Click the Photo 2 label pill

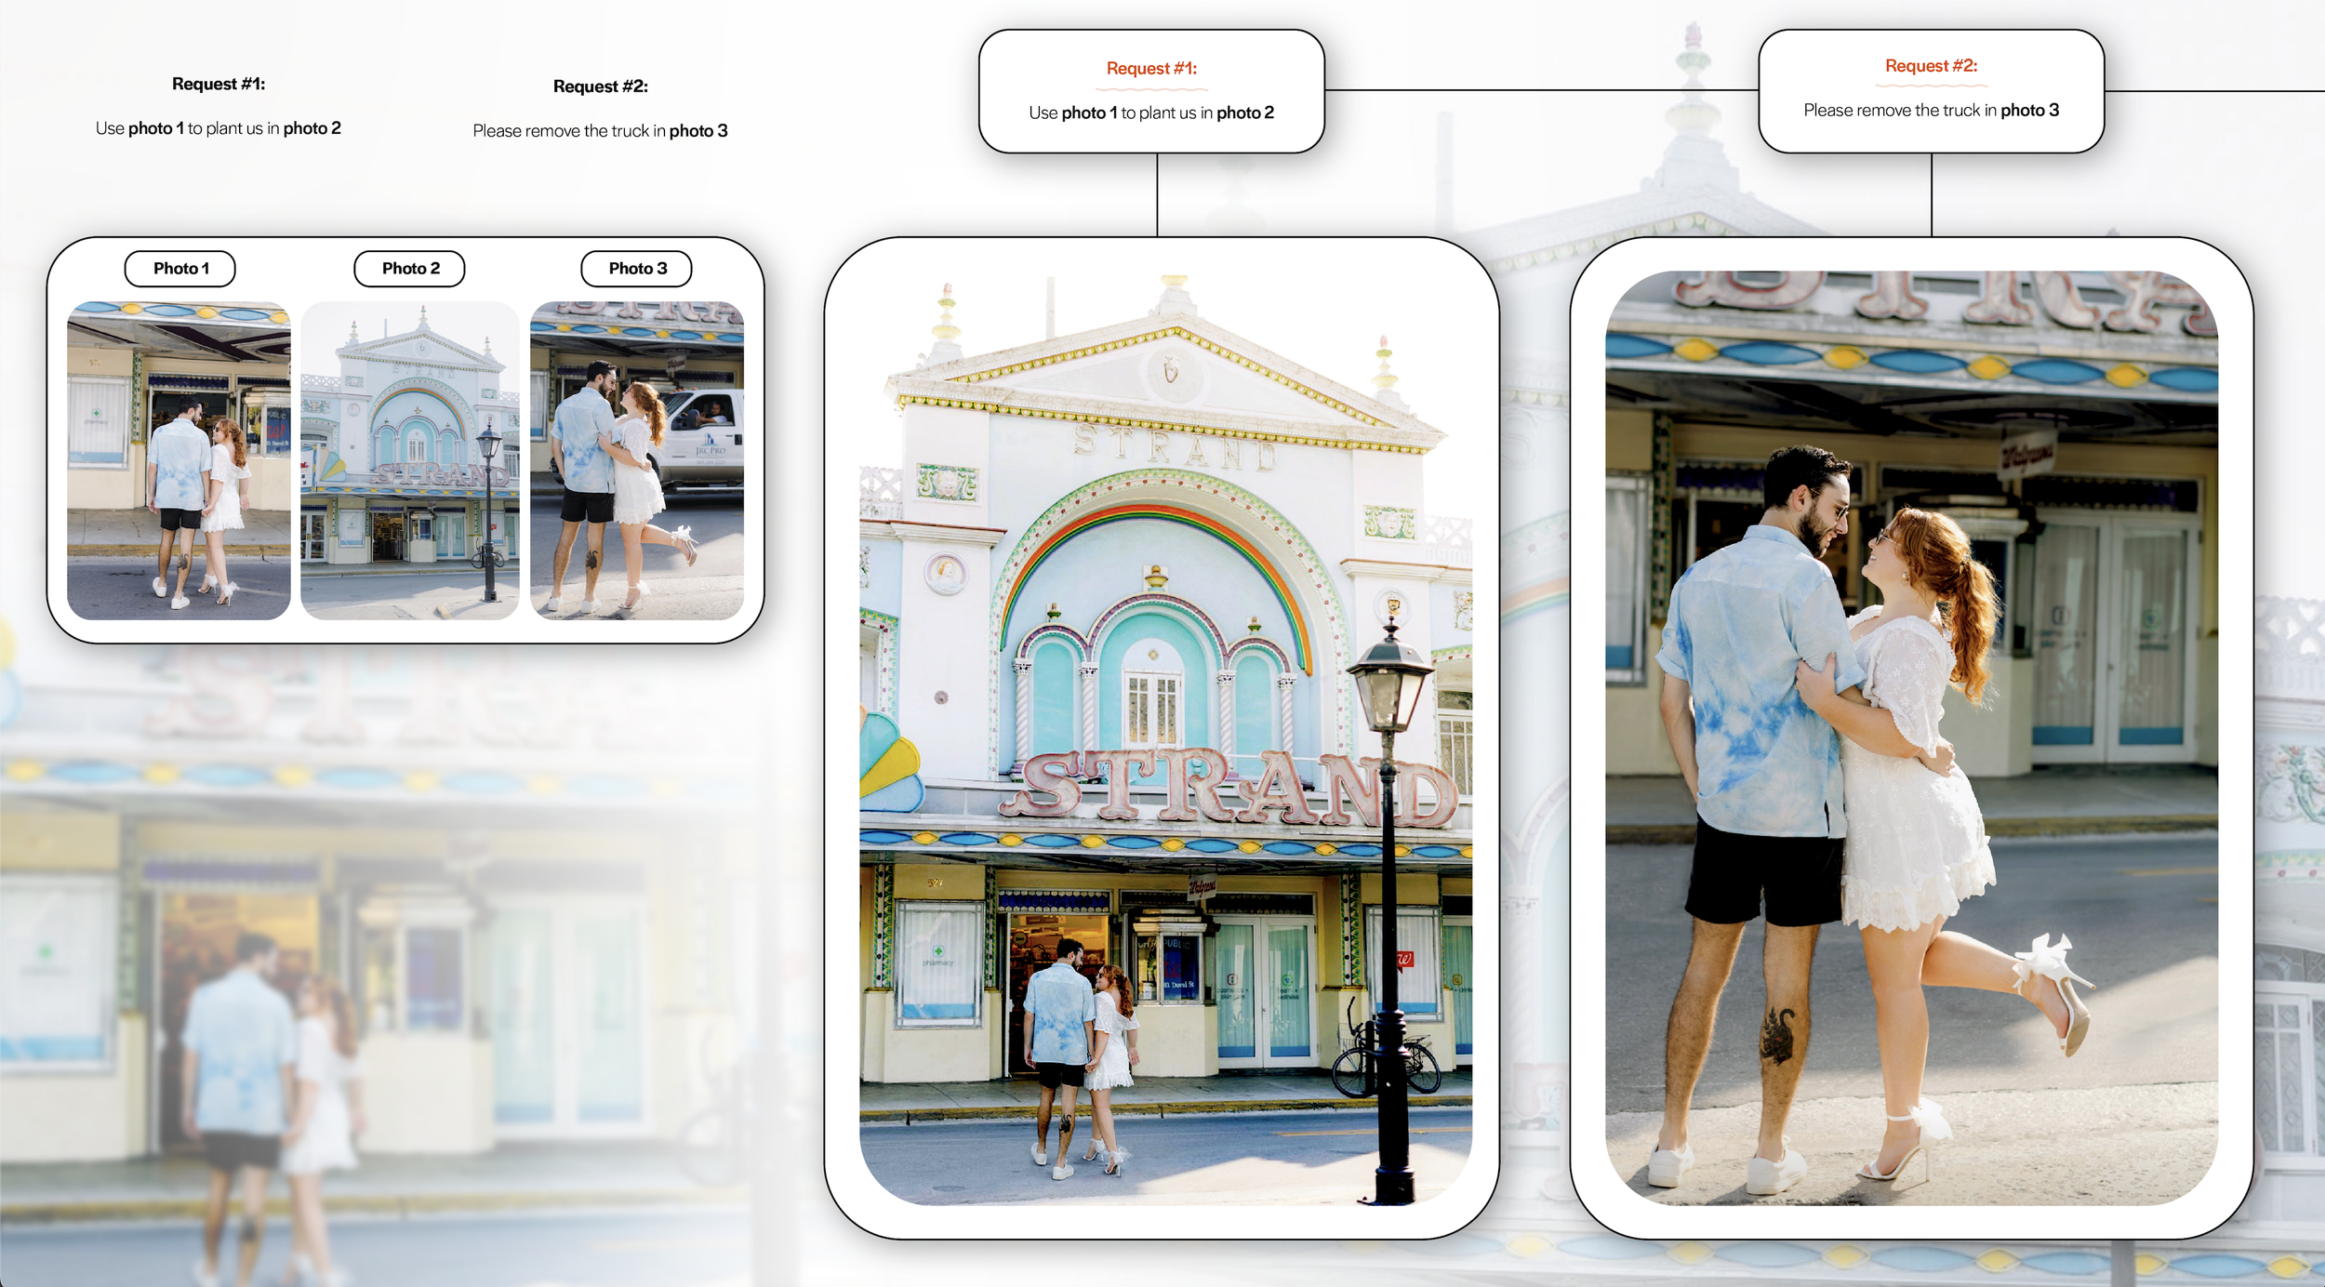409,269
